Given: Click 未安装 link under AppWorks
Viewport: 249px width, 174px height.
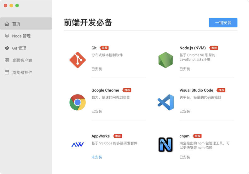Looking at the screenshot, I should coord(97,157).
